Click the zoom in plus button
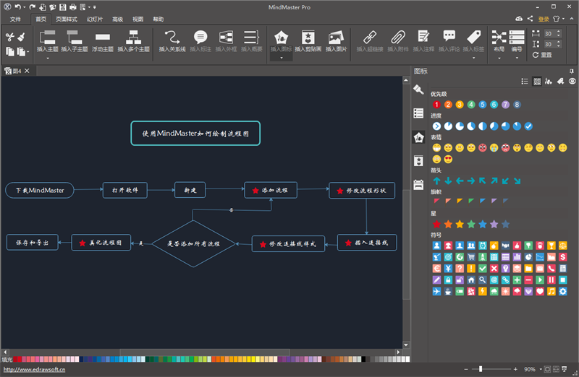This screenshot has width=579, height=377. click(515, 369)
